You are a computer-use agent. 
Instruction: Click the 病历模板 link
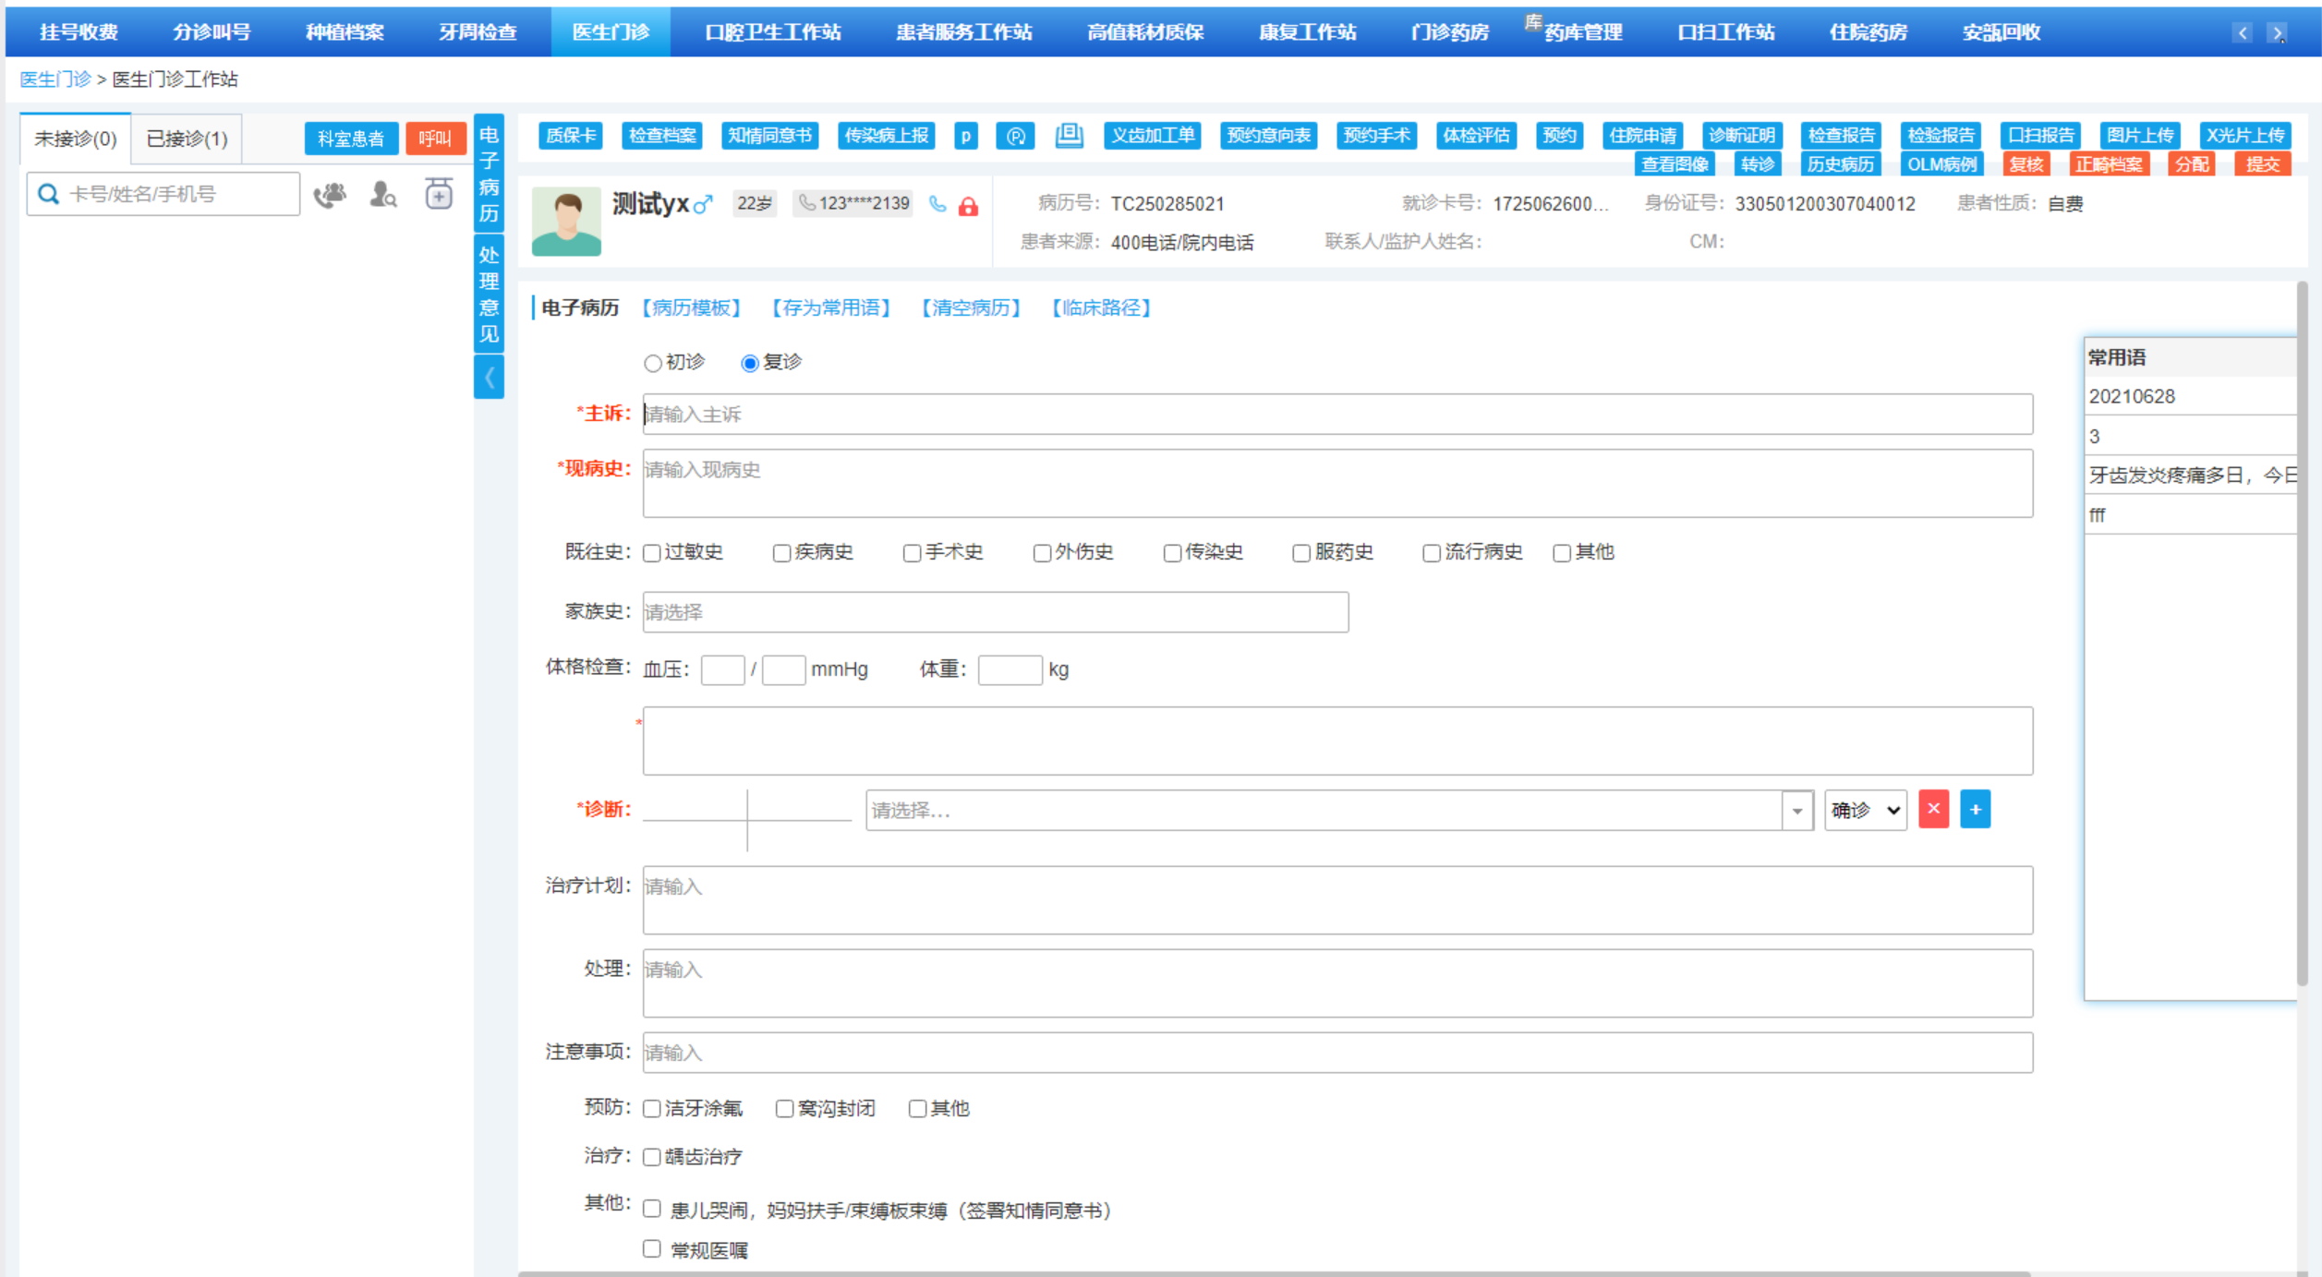click(x=692, y=307)
